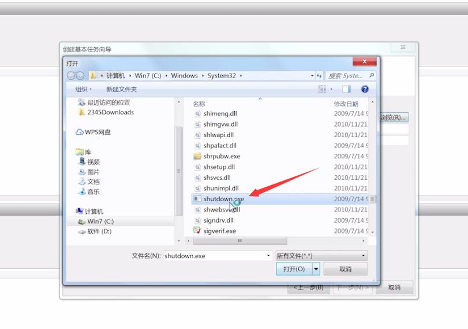Click 新建文件夹 in the toolbar

(x=122, y=89)
